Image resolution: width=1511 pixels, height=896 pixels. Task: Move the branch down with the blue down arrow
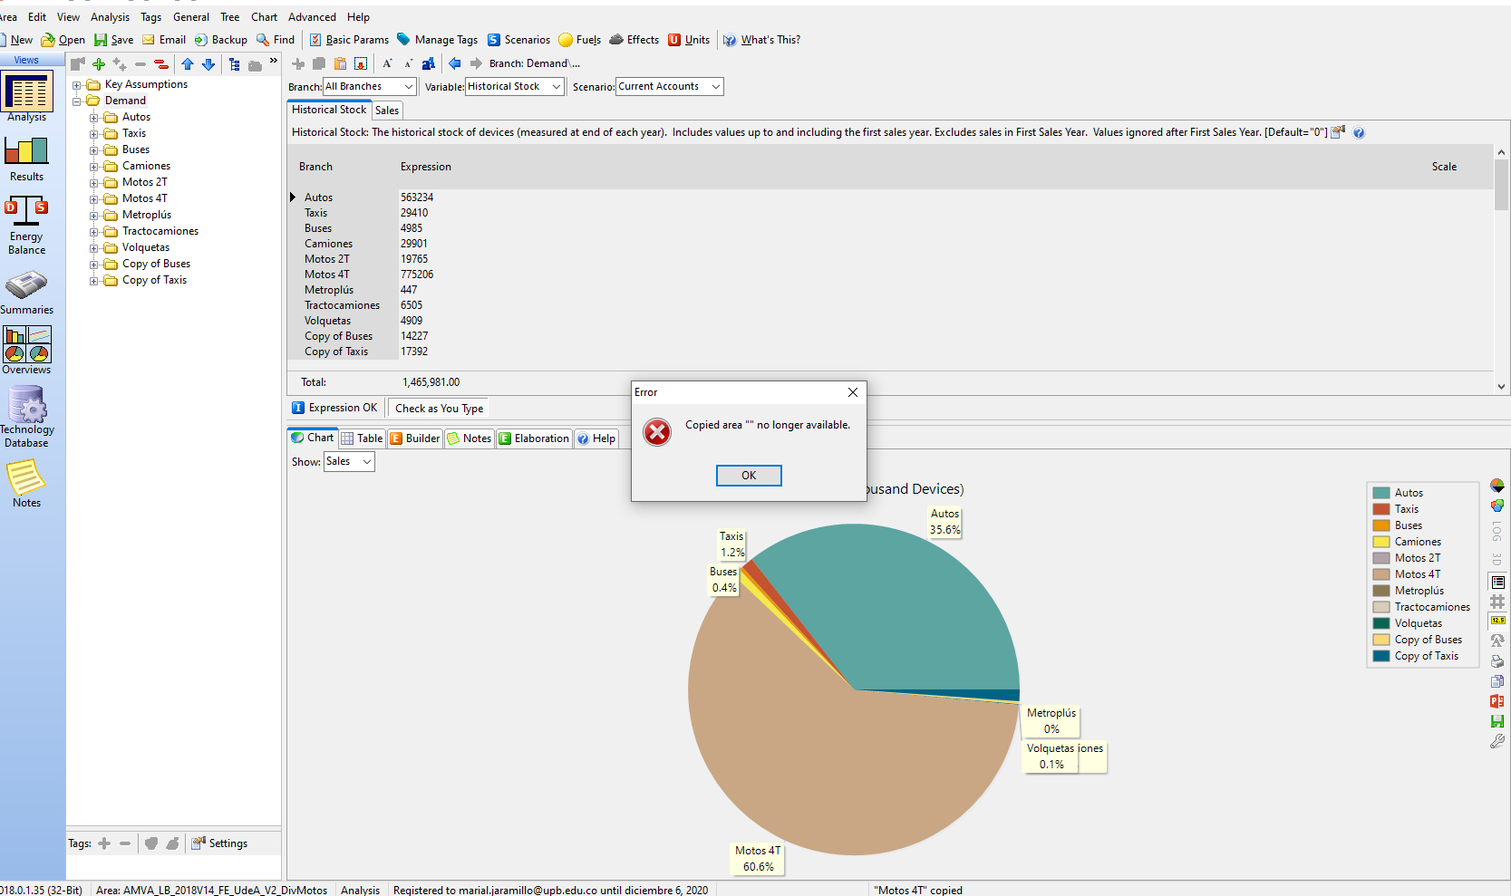pyautogui.click(x=208, y=64)
